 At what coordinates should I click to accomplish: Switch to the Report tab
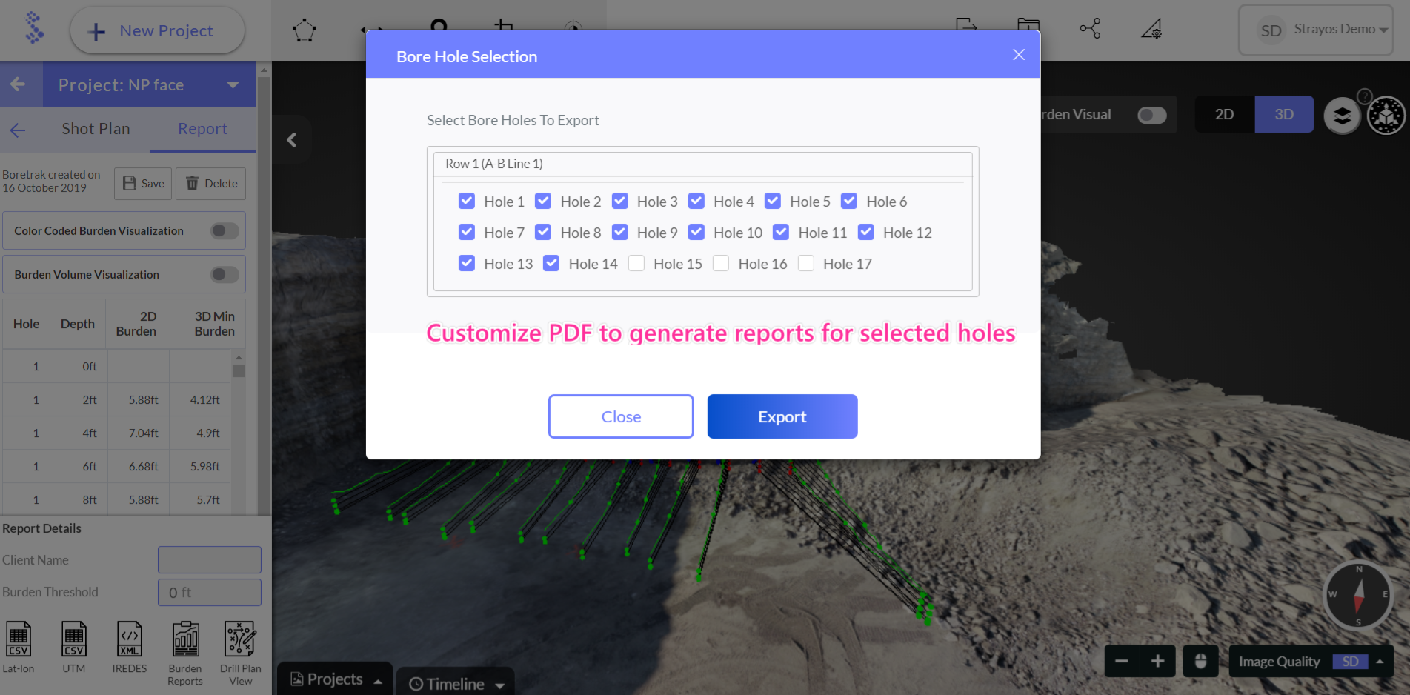coord(202,129)
